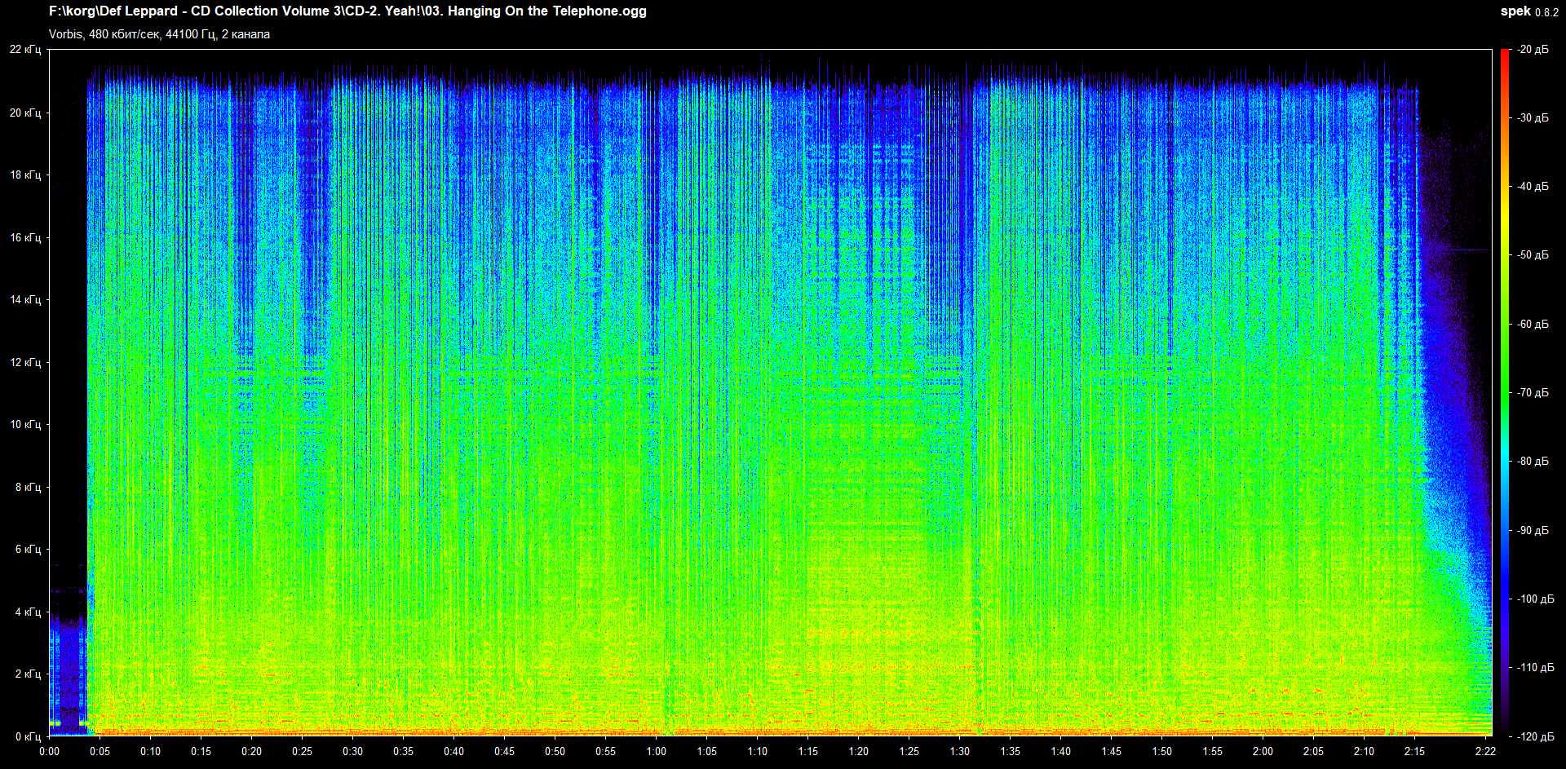Viewport: 1566px width, 769px height.
Task: Click the -90 дБ level label
Action: click(x=1533, y=530)
